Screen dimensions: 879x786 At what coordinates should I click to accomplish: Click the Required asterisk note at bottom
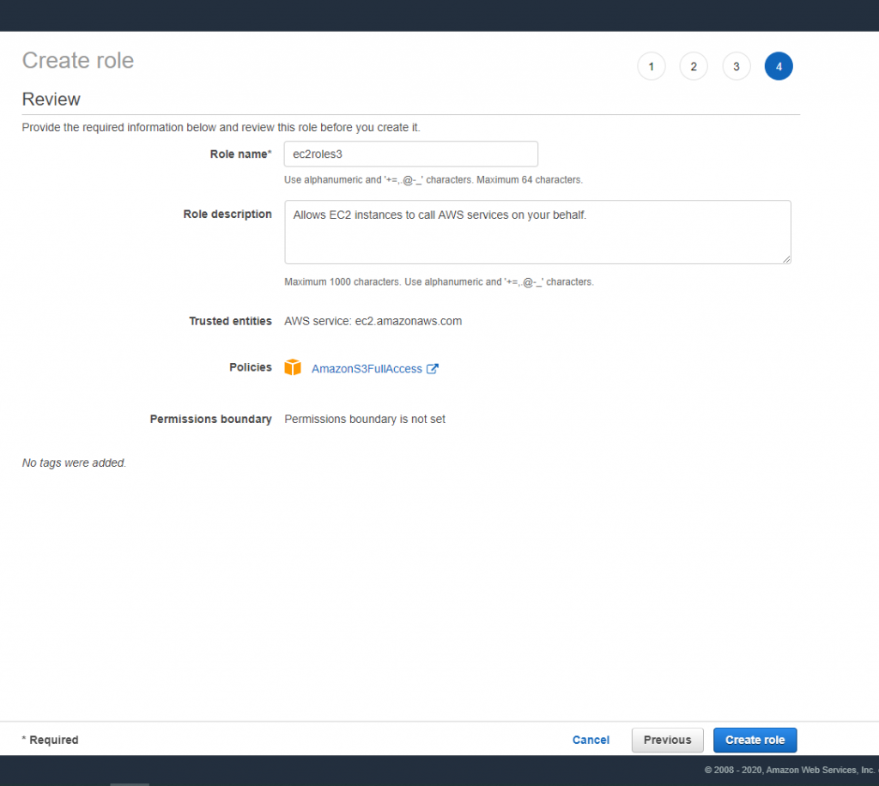click(x=50, y=740)
